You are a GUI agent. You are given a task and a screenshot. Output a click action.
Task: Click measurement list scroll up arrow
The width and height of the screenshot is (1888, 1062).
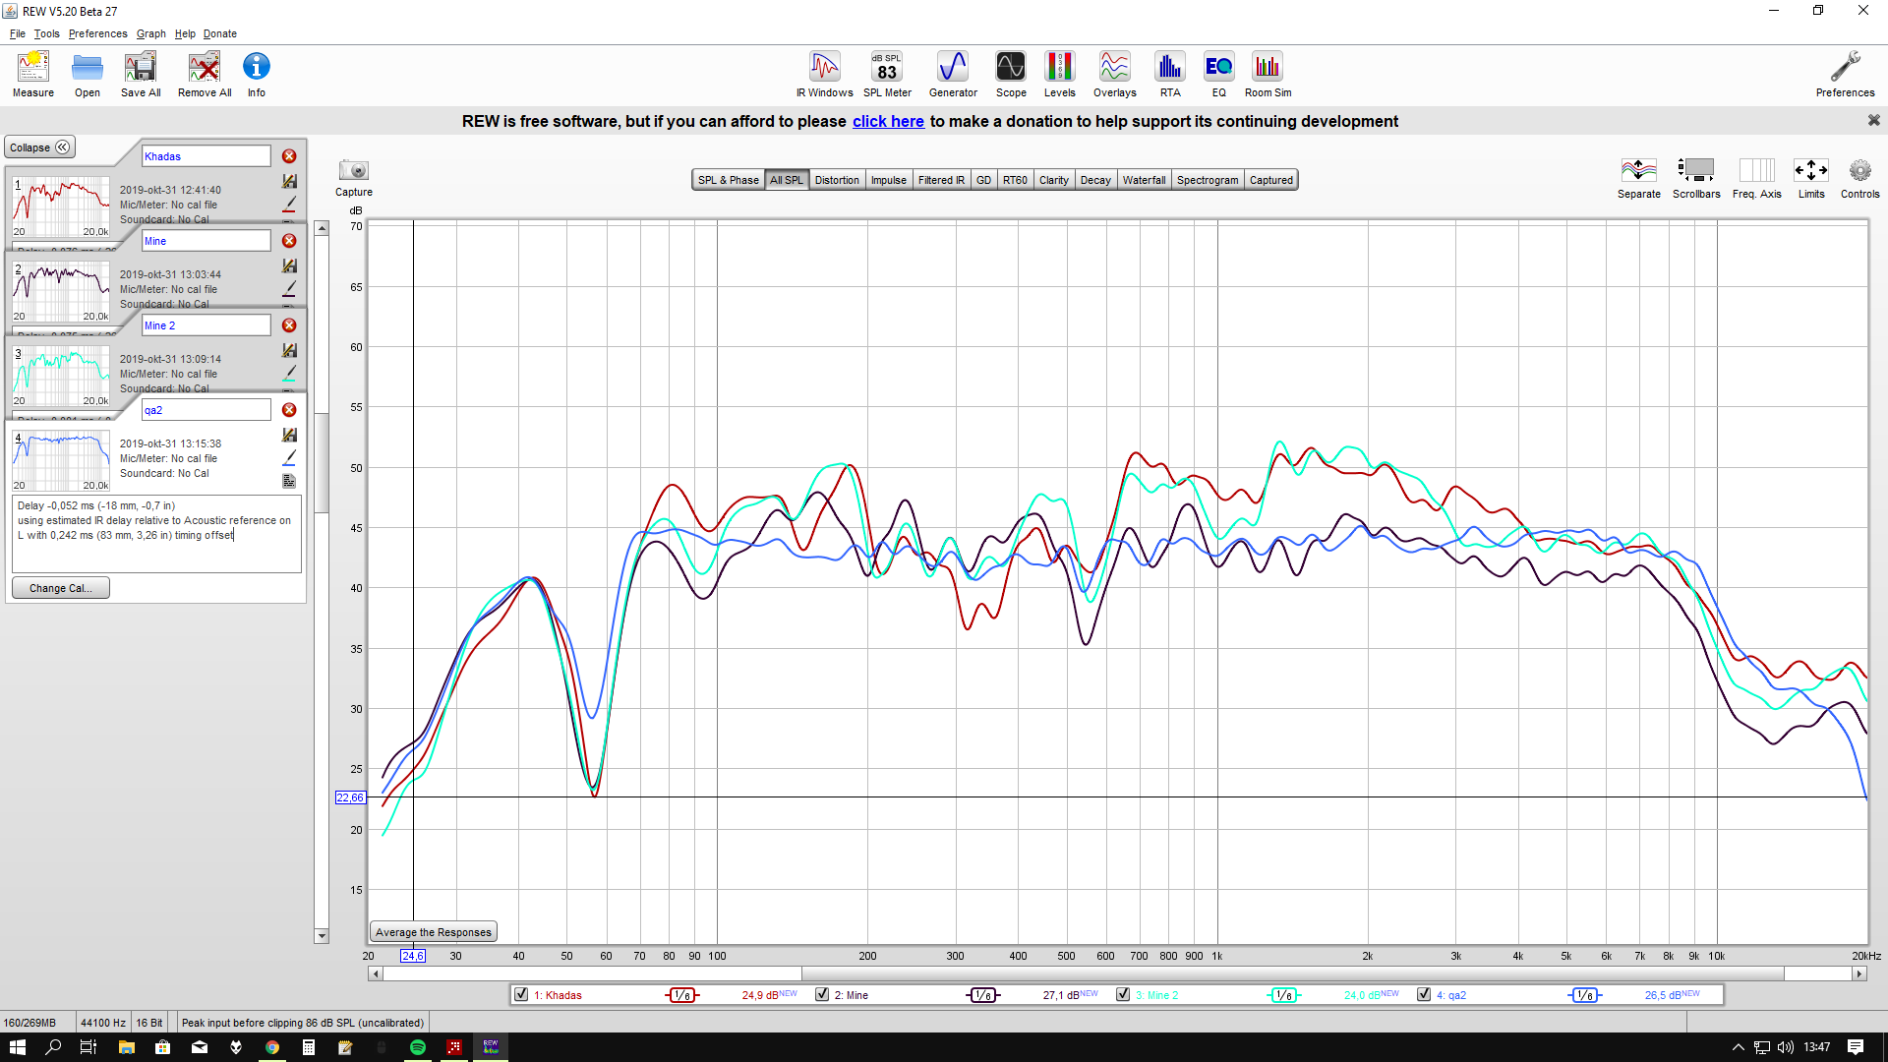(x=322, y=228)
